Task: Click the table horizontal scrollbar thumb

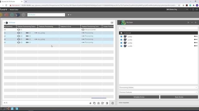Action: (99, 98)
